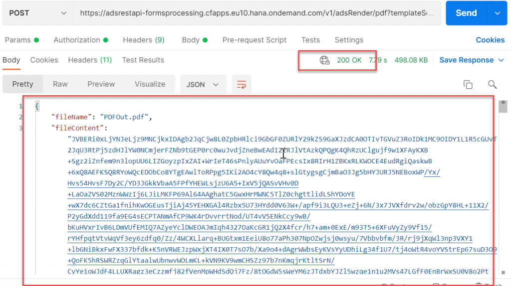Viewport: 511px width, 286px height.
Task: Open the JSON format dropdown
Action: (x=203, y=85)
